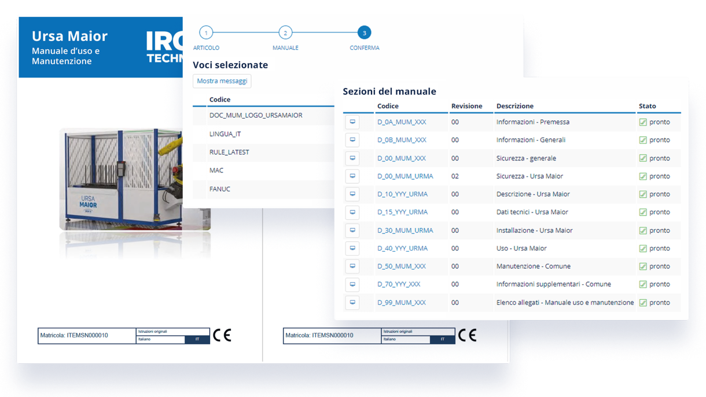Click the Voci selezionate heading
The width and height of the screenshot is (706, 397).
click(230, 65)
